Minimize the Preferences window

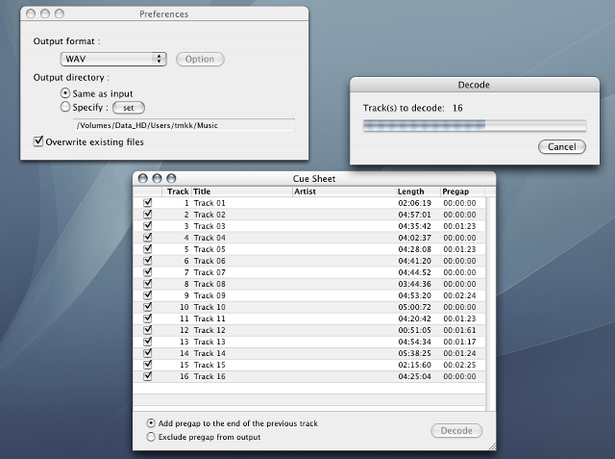(x=45, y=13)
